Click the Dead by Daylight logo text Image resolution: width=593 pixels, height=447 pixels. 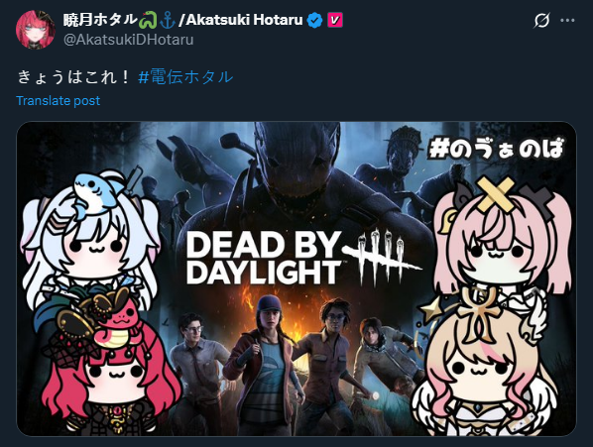[x=264, y=258]
